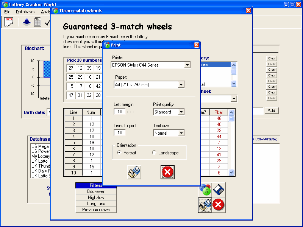The height and width of the screenshot is (227, 303).
Task: Click the Odd/even filter button
Action: point(96,191)
